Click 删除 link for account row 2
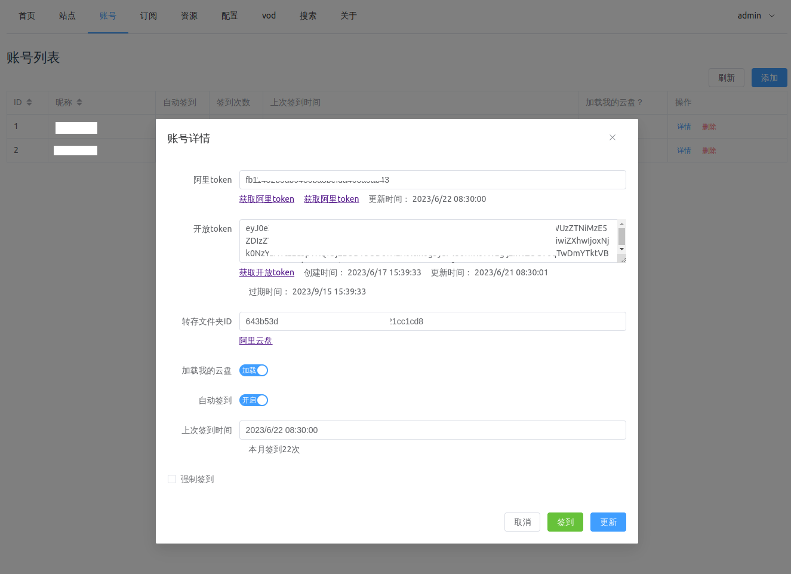Image resolution: width=791 pixels, height=574 pixels. (x=709, y=151)
